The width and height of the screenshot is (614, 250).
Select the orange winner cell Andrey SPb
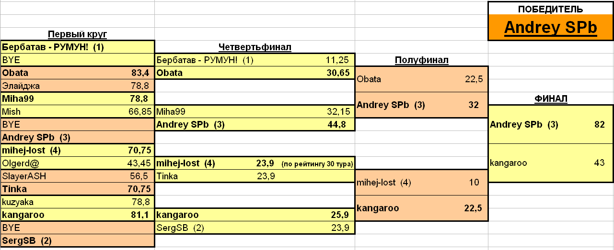coord(551,28)
